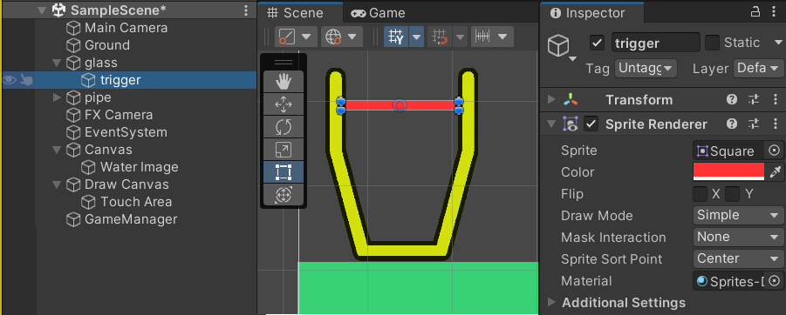Select the Move tool
The height and width of the screenshot is (315, 786).
tap(284, 104)
